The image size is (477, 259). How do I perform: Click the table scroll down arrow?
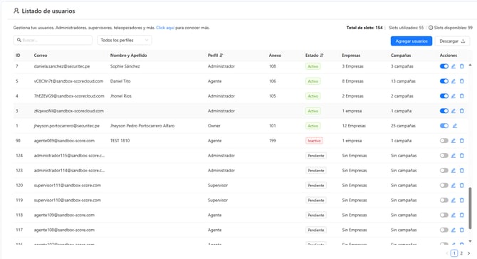[470, 241]
